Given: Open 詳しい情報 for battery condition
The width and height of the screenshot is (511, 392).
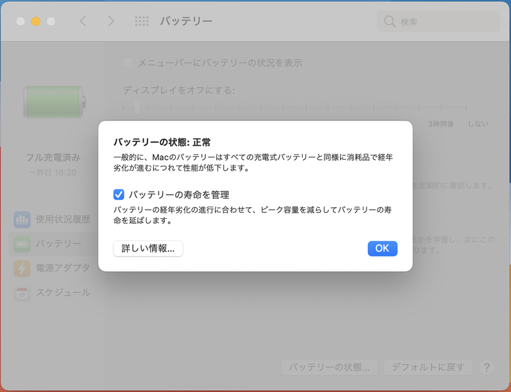Looking at the screenshot, I should coord(148,249).
